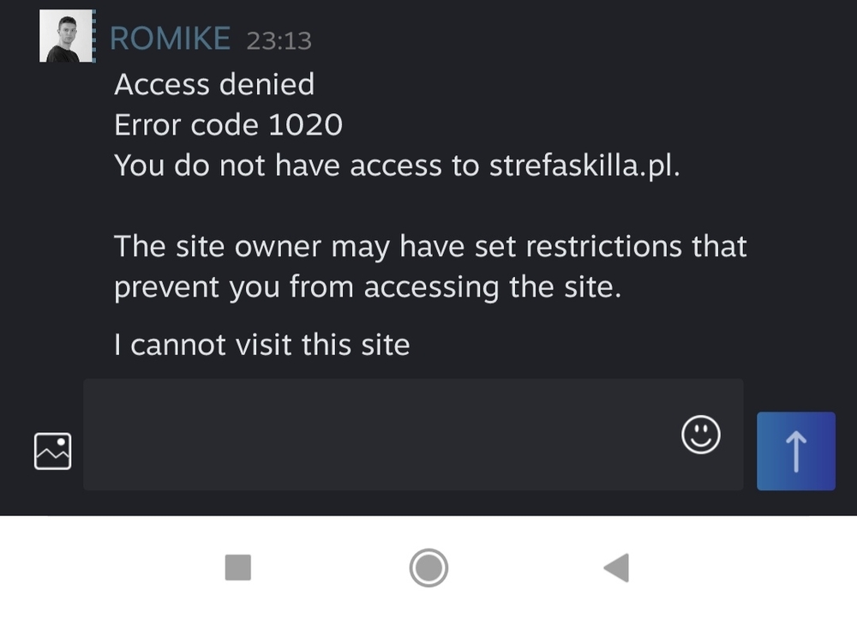The height and width of the screenshot is (619, 857).
Task: Tap the image attachment icon
Action: click(x=52, y=451)
